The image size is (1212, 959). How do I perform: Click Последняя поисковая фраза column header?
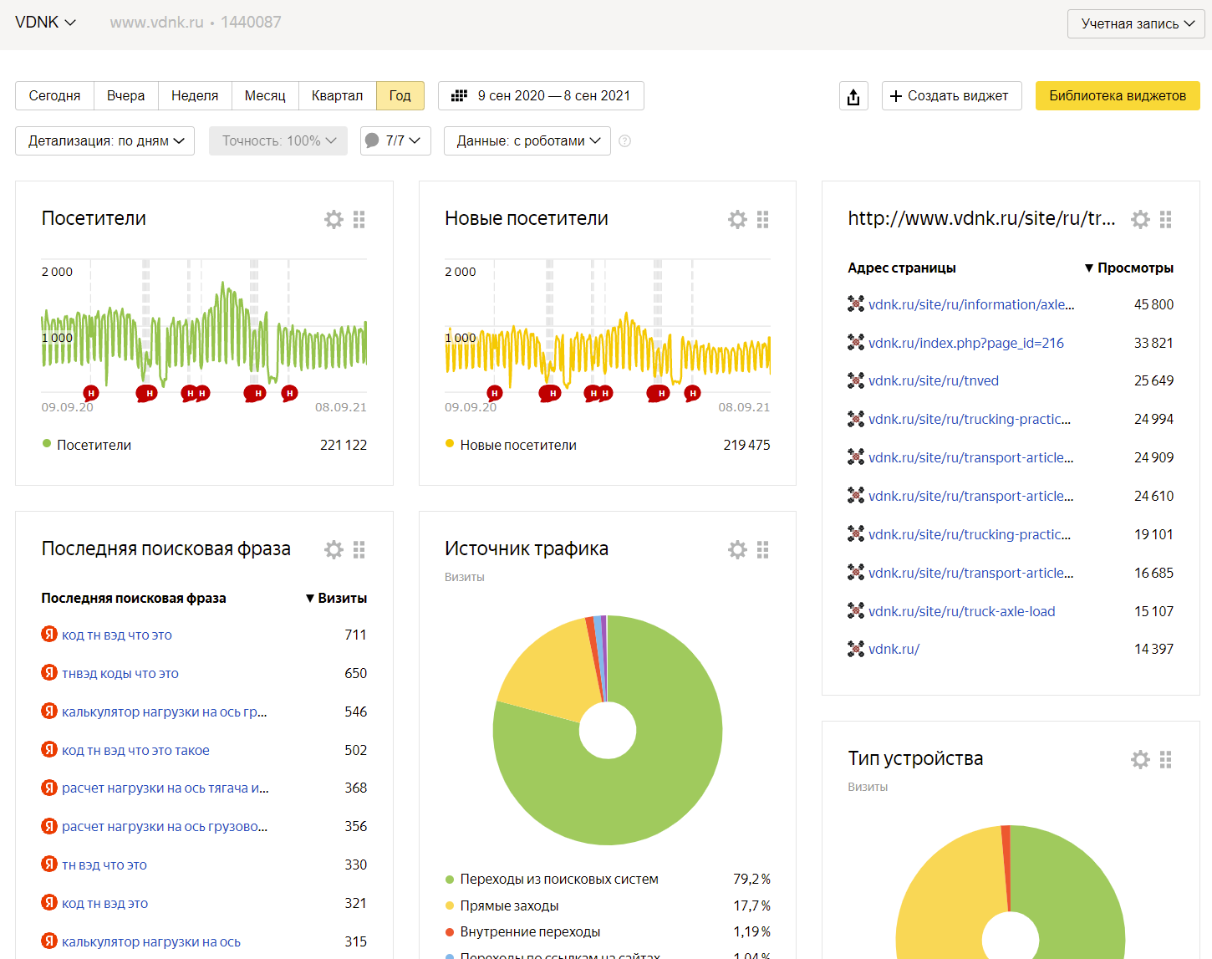pyautogui.click(x=134, y=598)
